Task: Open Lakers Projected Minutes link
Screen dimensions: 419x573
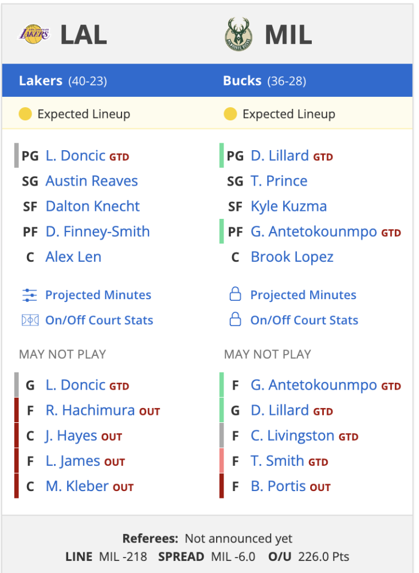Action: tap(98, 295)
